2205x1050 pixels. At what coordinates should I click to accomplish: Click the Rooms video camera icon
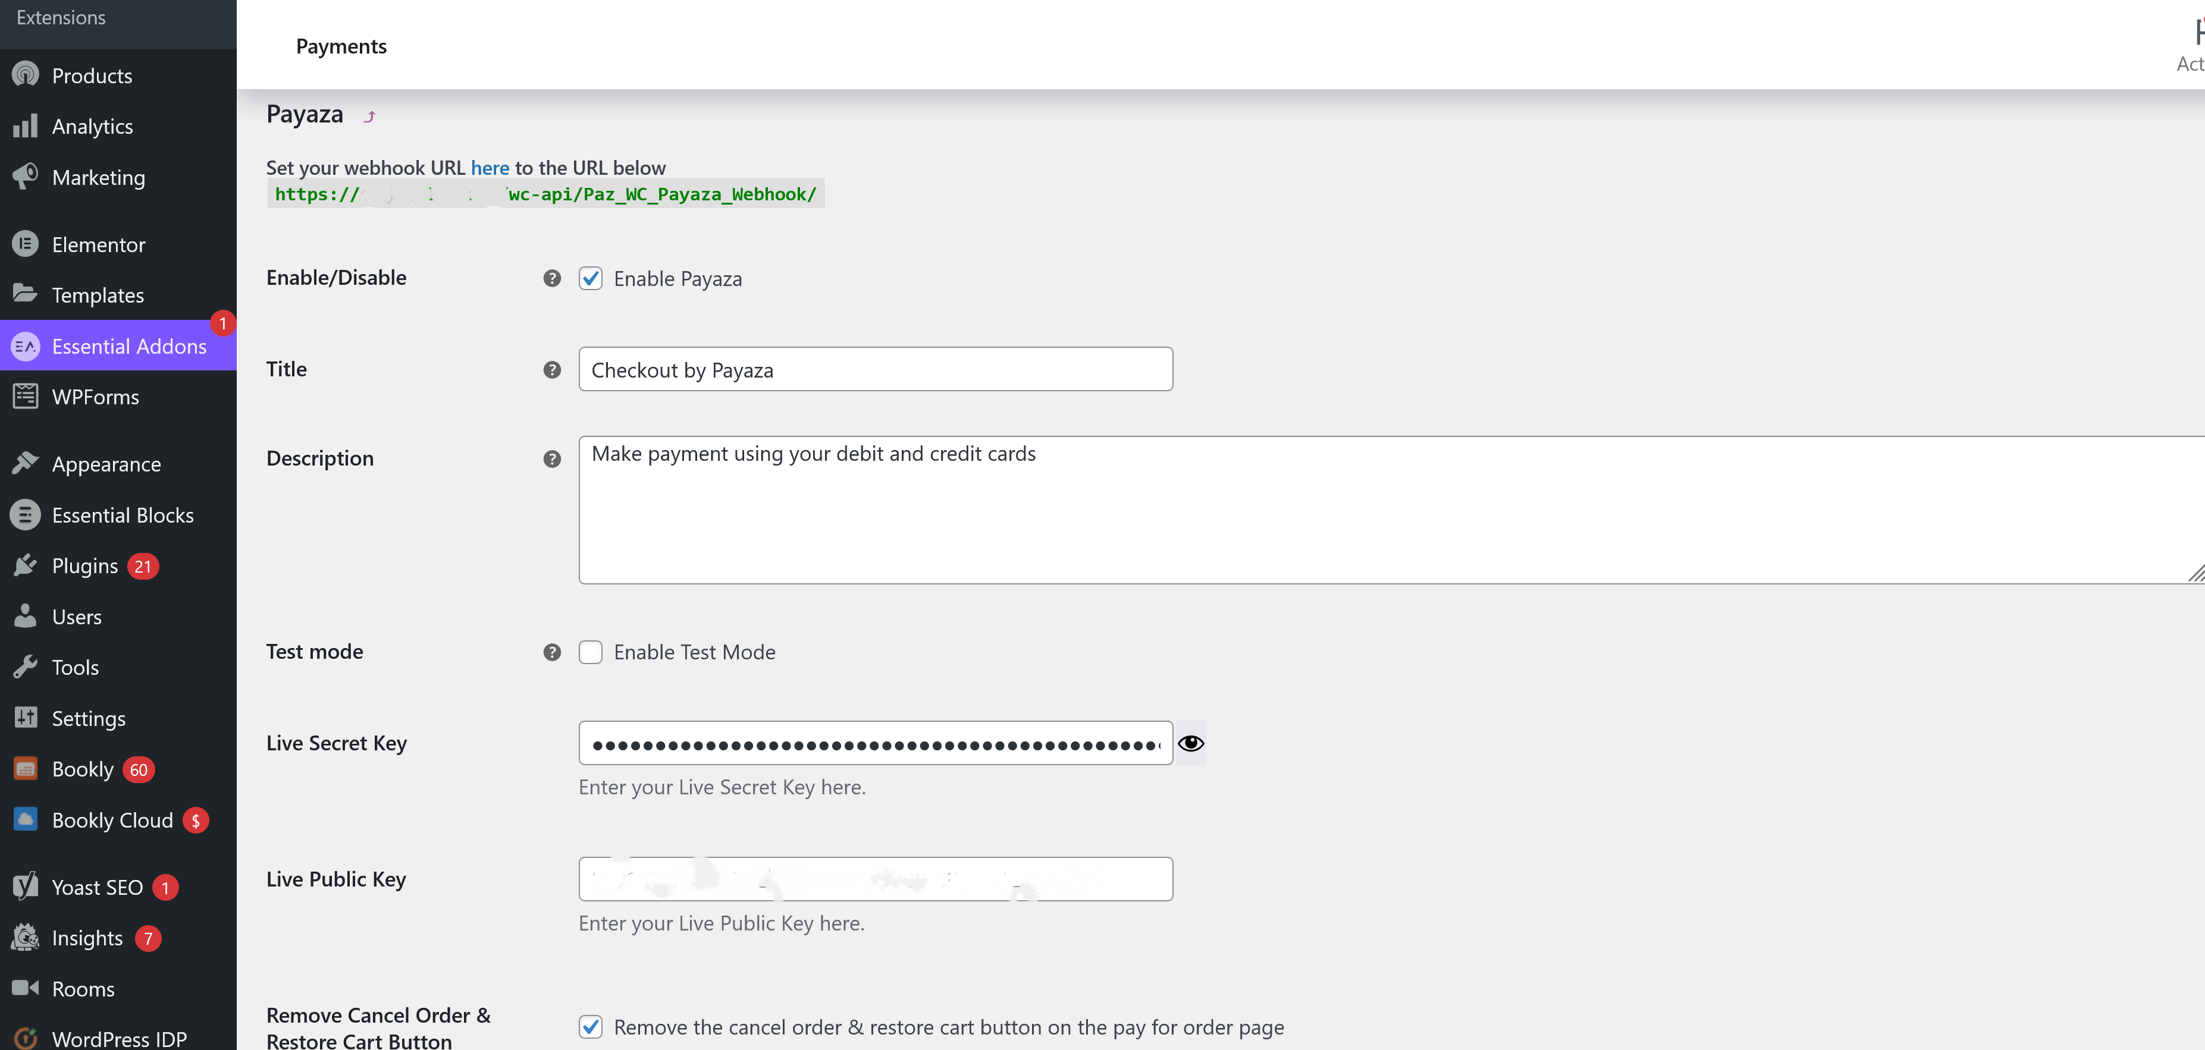point(26,988)
